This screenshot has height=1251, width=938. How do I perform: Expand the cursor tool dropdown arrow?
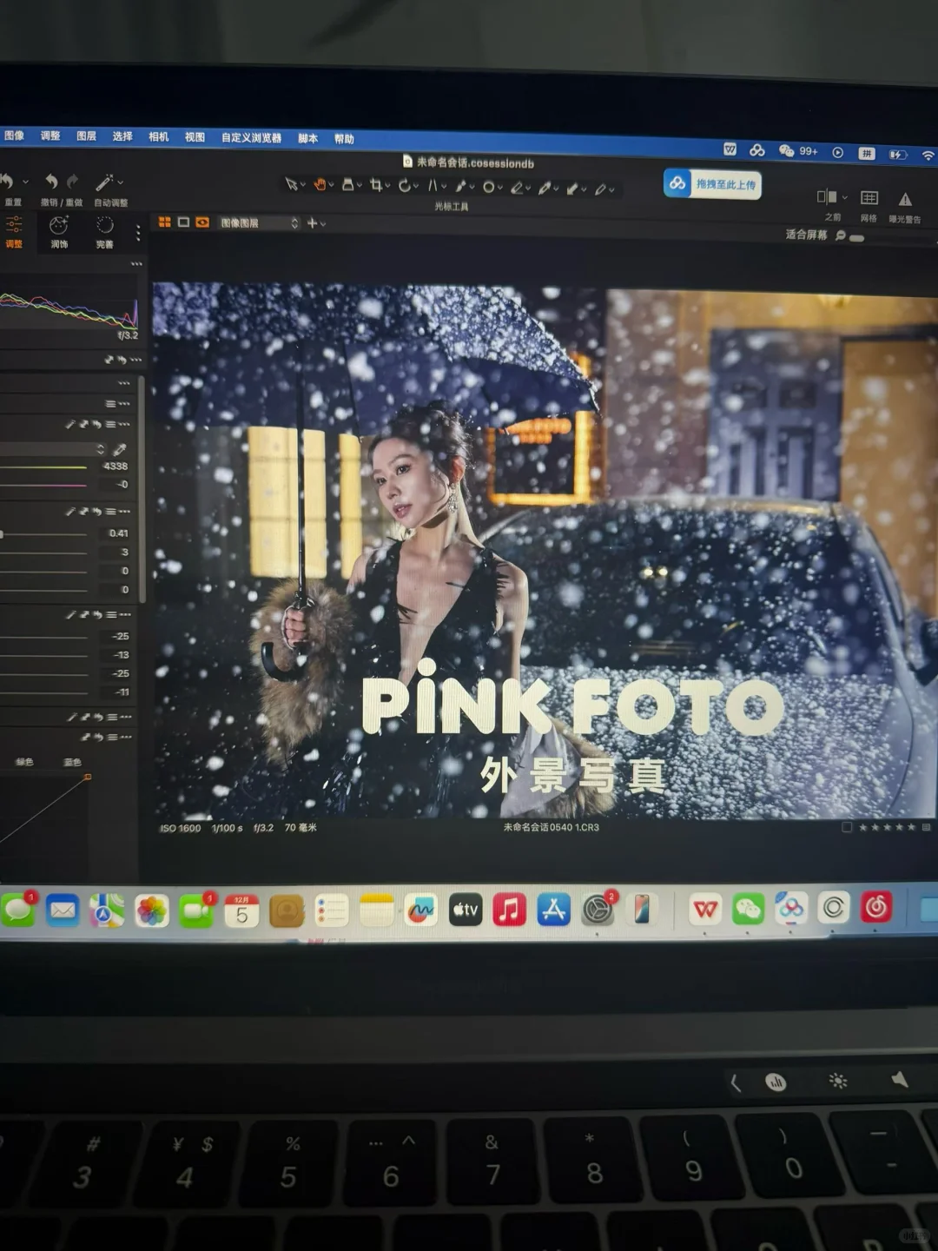(302, 186)
